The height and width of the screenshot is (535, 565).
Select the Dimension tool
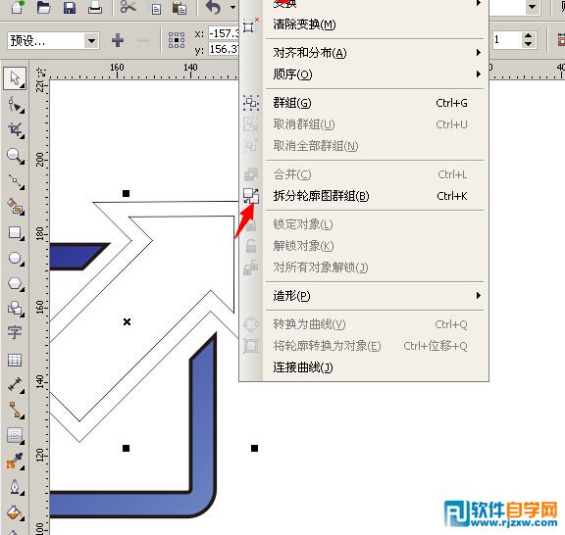coord(15,384)
